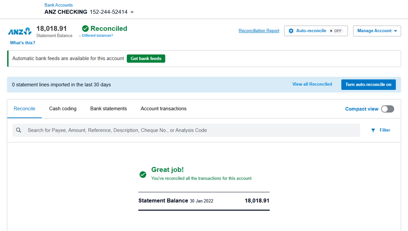The width and height of the screenshot is (408, 231).
Task: Expand the Manage Account dropdown
Action: point(377,30)
